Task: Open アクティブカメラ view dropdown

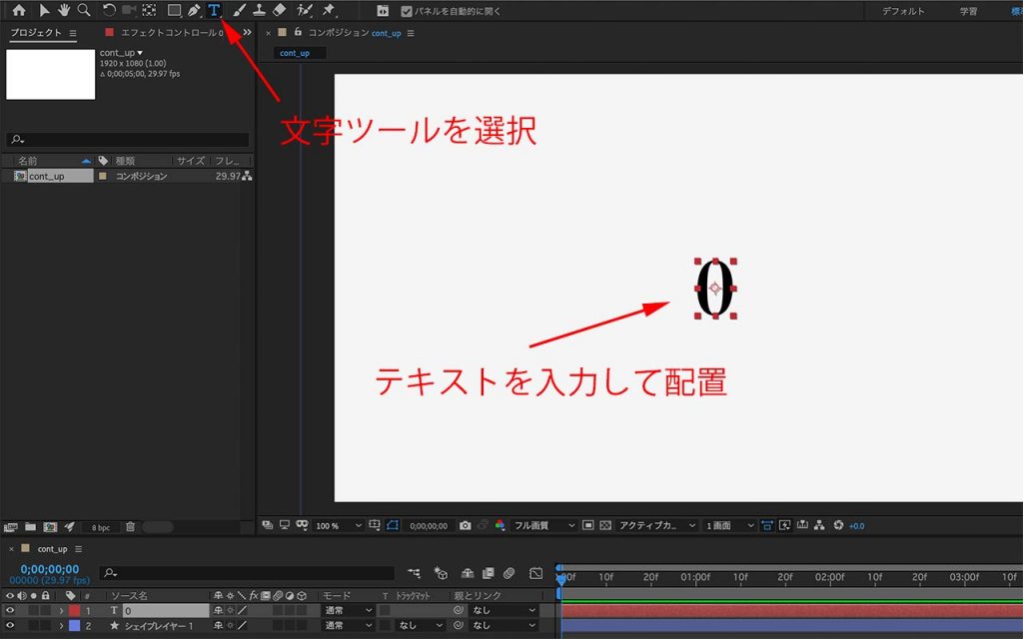Action: pos(657,525)
